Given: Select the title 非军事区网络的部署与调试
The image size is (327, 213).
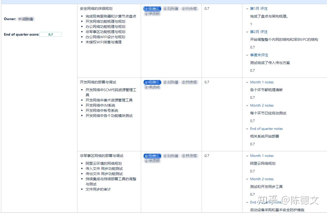Looking at the screenshot, I should (x=101, y=155).
